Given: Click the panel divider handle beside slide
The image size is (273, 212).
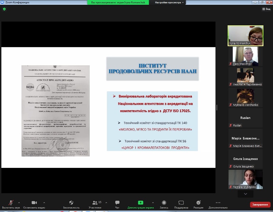Looking at the screenshot, I should [x=217, y=107].
